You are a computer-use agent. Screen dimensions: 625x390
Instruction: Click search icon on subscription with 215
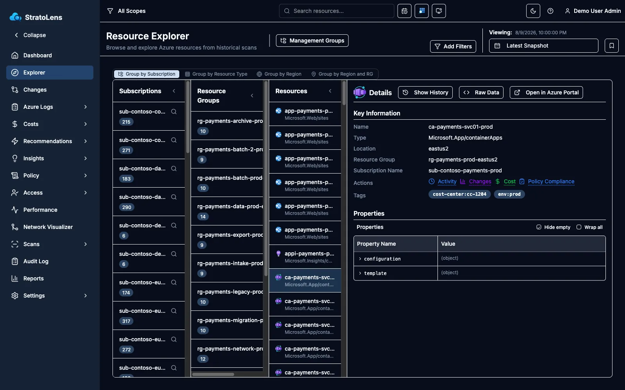(x=174, y=112)
